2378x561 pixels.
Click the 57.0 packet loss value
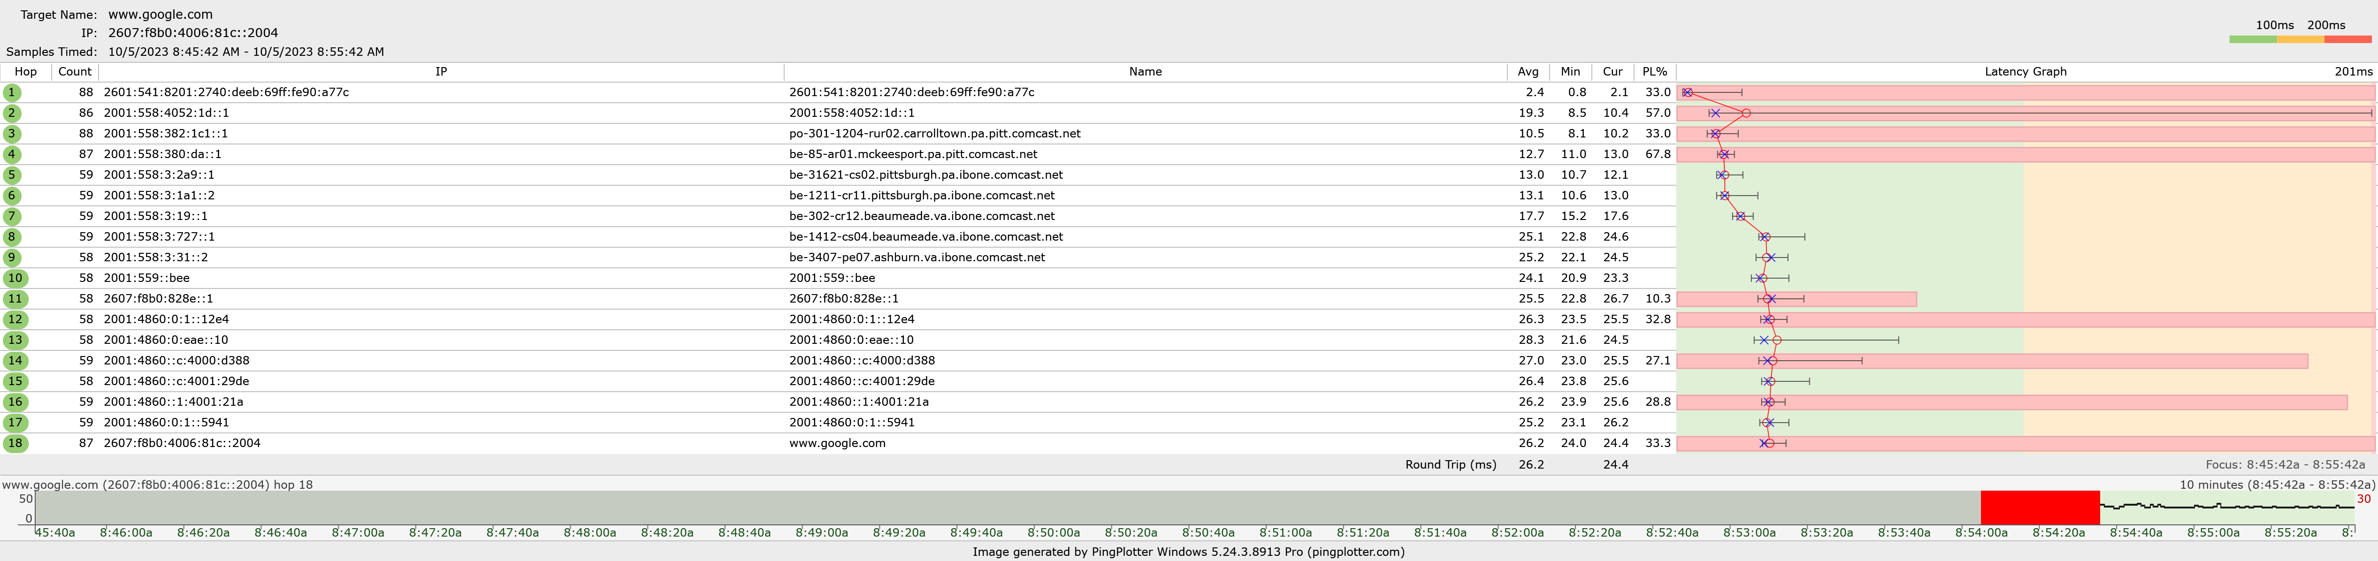coord(1658,113)
